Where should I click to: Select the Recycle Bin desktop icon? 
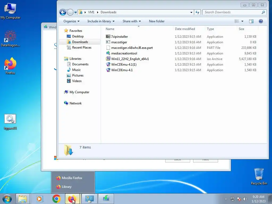click(259, 176)
